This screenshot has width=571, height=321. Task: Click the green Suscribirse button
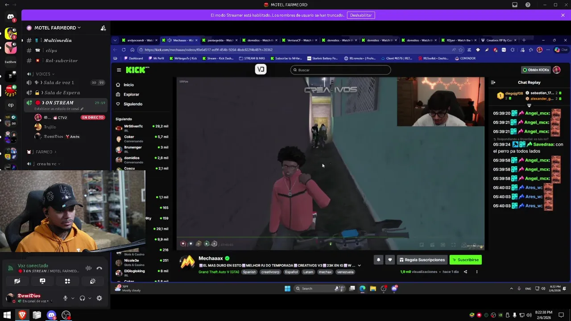coord(465,260)
